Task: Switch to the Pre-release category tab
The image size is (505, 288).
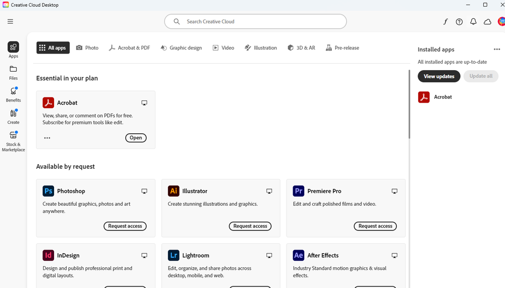Action: coord(342,47)
